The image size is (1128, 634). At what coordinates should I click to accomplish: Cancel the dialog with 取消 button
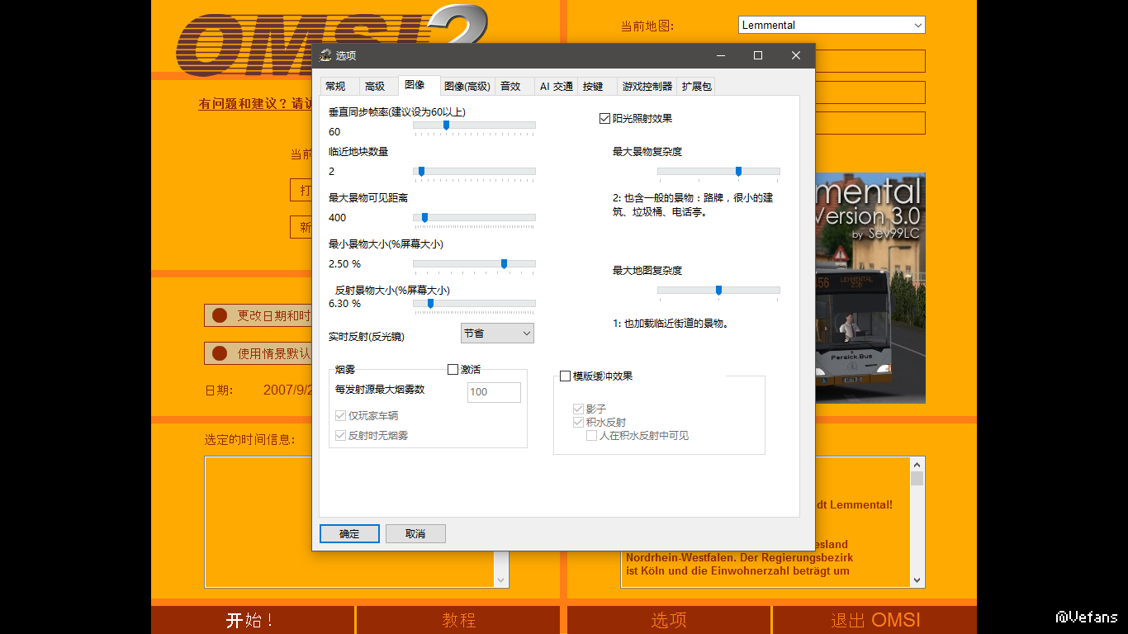point(415,534)
